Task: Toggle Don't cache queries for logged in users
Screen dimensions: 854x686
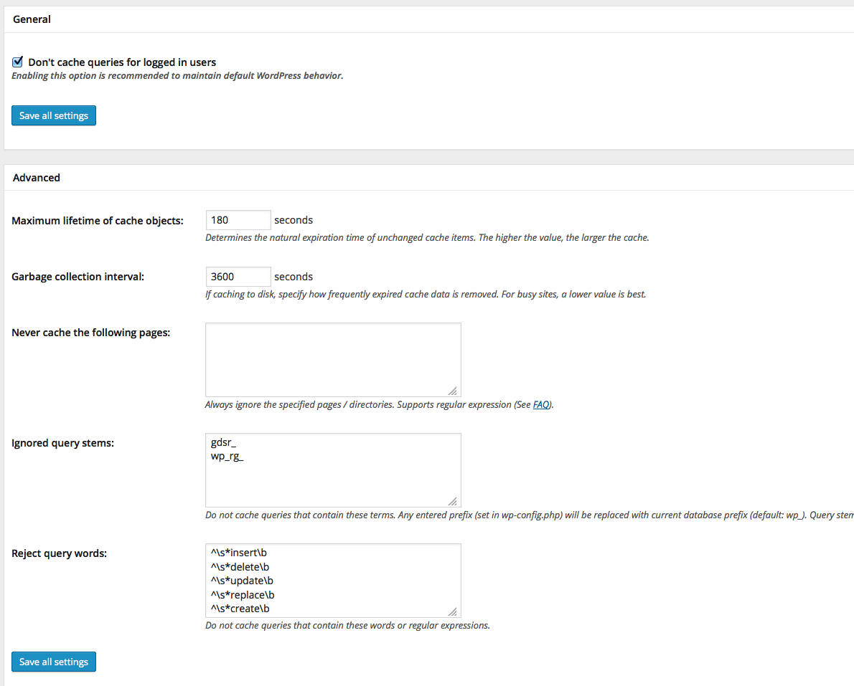Action: click(17, 62)
